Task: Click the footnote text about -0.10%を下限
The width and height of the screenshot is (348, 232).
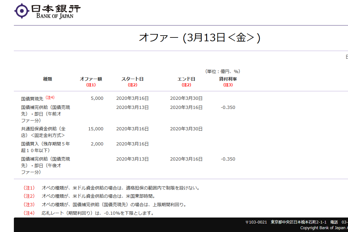Action: [x=98, y=213]
